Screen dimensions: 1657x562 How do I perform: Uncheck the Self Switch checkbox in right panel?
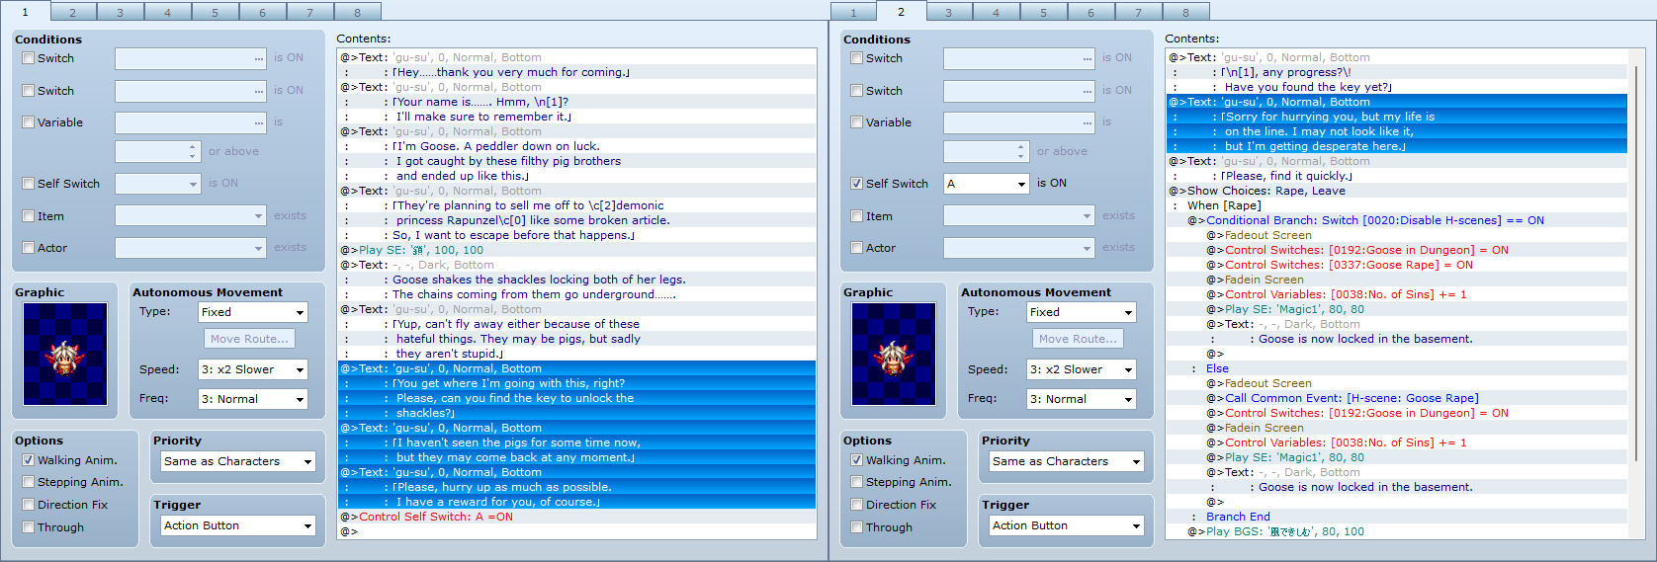pyautogui.click(x=857, y=184)
